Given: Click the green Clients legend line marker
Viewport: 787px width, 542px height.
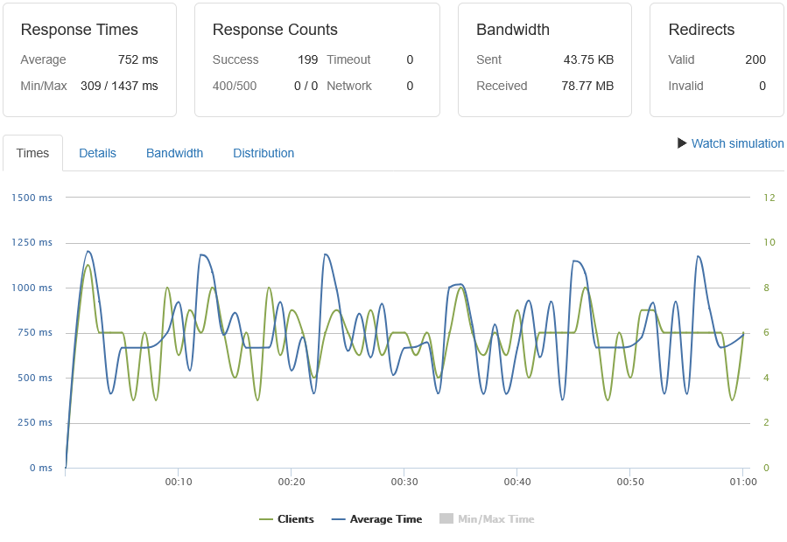Looking at the screenshot, I should [266, 519].
